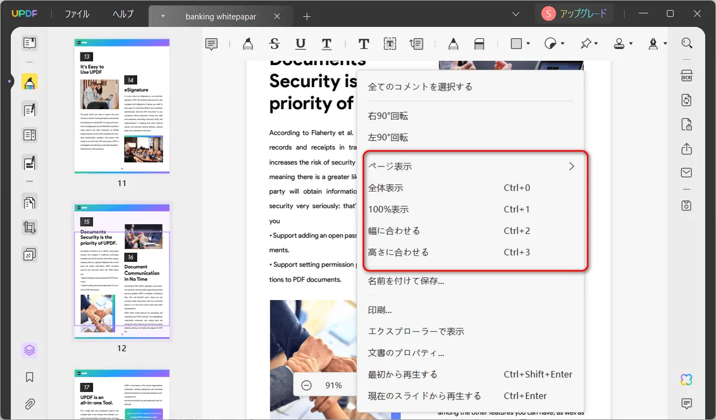The height and width of the screenshot is (420, 716).
Task: Send the file by email icon
Action: 687,173
